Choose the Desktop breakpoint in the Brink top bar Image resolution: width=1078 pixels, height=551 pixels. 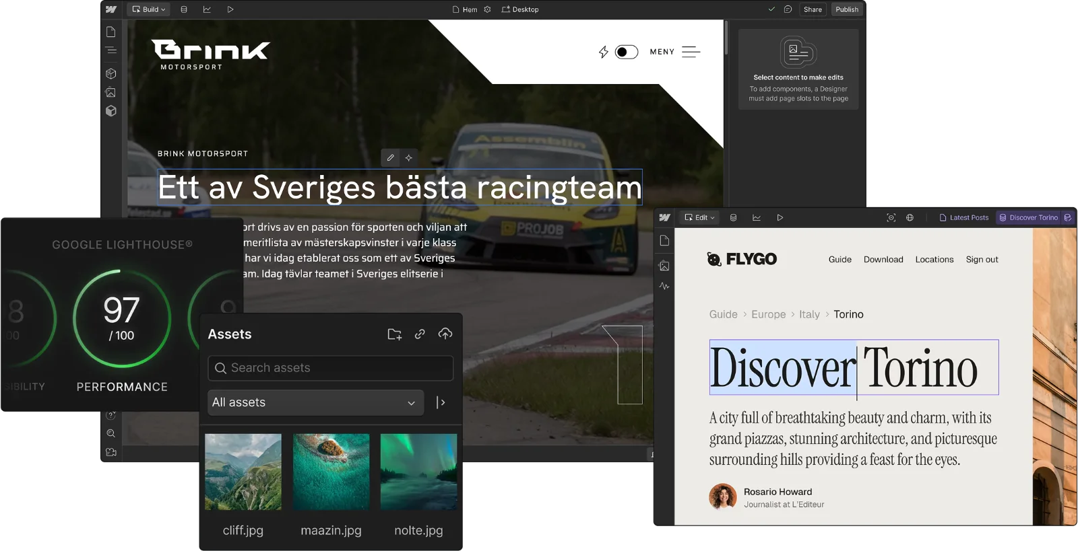pyautogui.click(x=519, y=9)
